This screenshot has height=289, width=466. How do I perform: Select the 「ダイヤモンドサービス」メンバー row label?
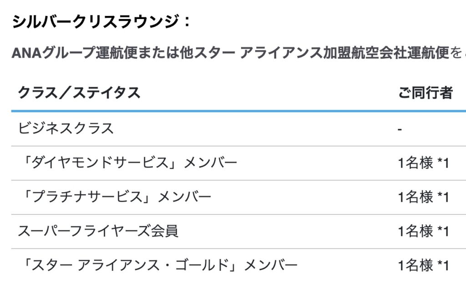click(128, 163)
